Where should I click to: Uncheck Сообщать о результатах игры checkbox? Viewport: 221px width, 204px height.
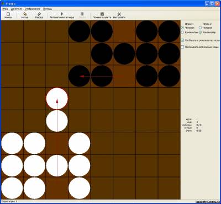coord(182,40)
